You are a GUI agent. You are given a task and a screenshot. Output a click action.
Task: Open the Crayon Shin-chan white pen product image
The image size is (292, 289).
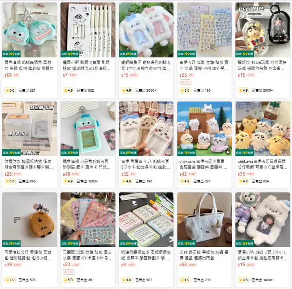pyautogui.click(x=88, y=30)
